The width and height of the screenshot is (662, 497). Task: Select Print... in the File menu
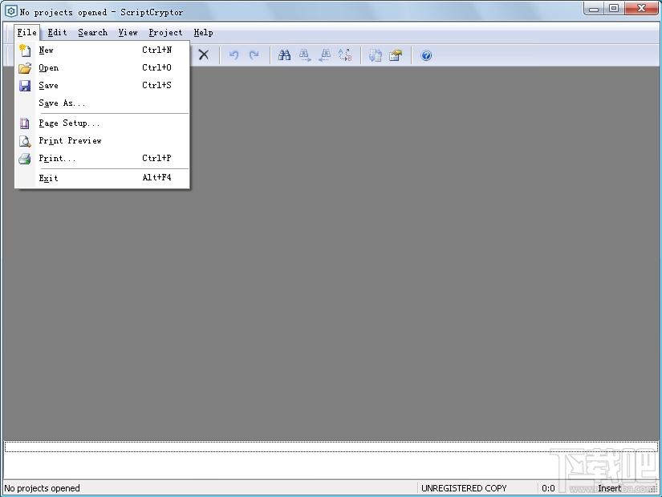[102, 159]
